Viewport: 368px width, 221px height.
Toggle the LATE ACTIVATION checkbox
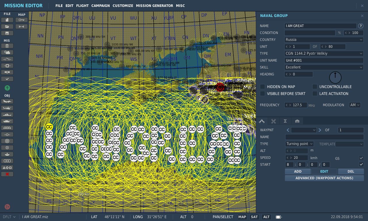[315, 94]
